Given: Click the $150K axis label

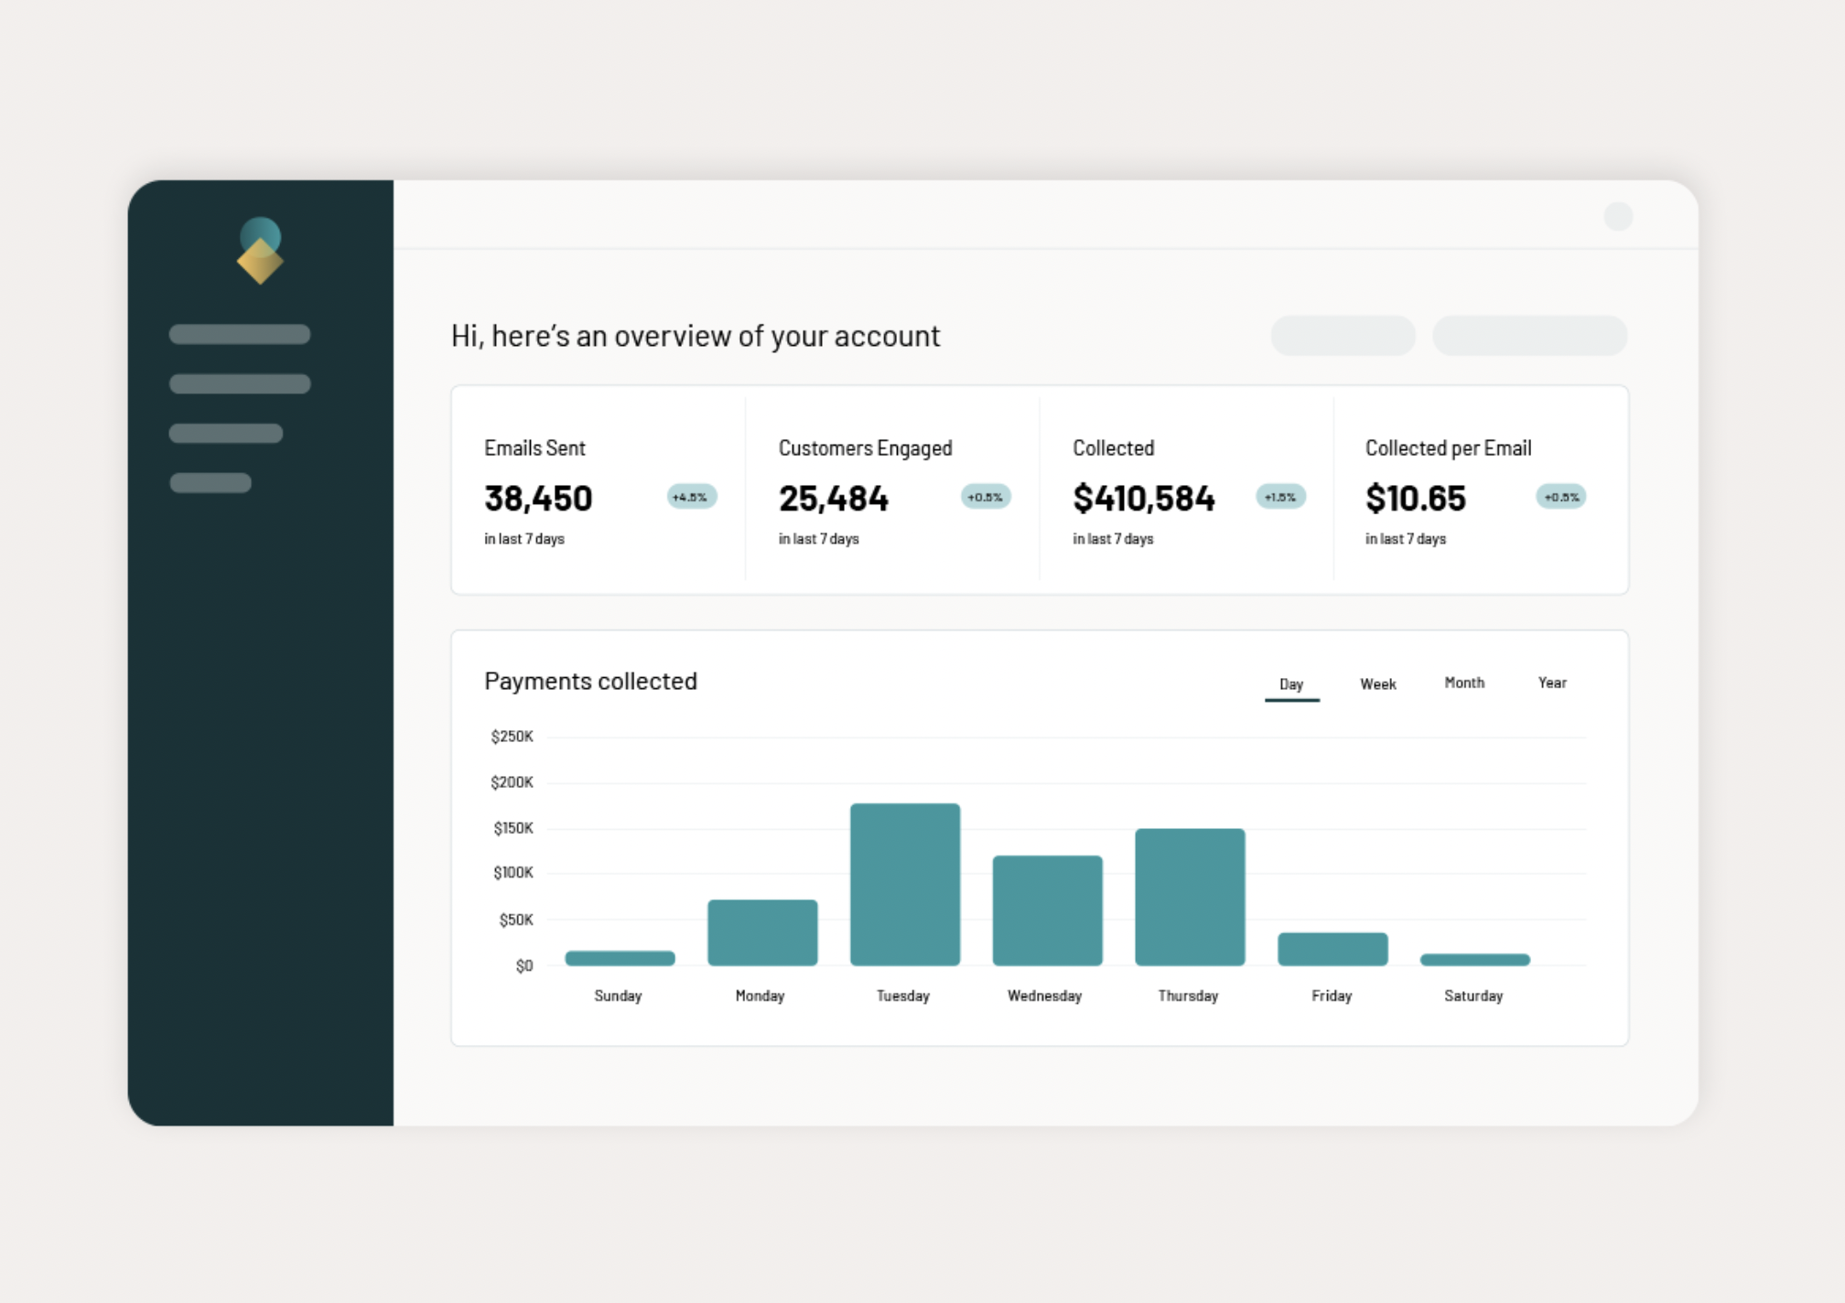Looking at the screenshot, I should (x=513, y=828).
